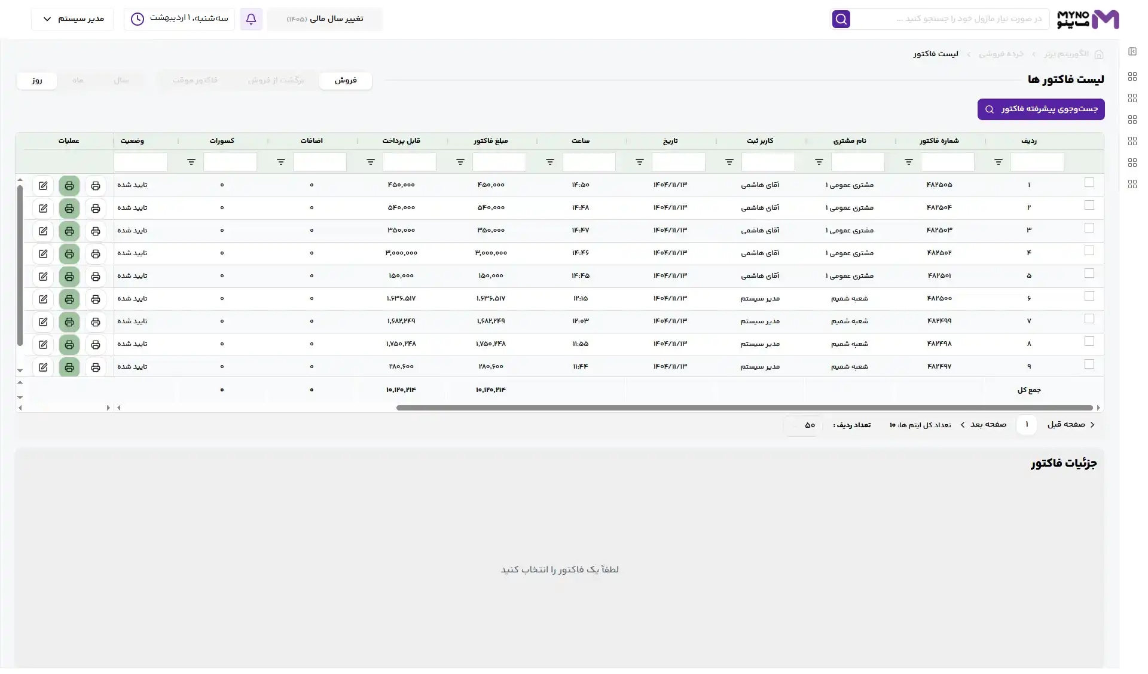Click the وضعیت filter input
Image resolution: width=1148 pixels, height=674 pixels.
click(x=141, y=162)
